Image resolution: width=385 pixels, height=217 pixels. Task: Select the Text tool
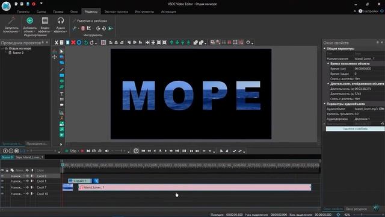click(x=61, y=94)
